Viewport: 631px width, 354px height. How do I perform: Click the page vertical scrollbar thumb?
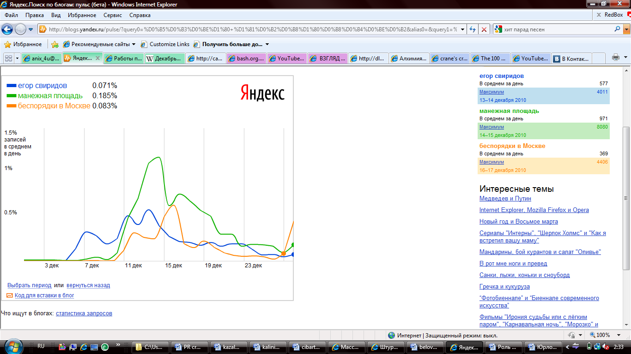[627, 198]
